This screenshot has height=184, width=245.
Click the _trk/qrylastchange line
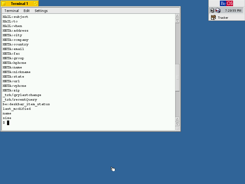(x=22, y=95)
